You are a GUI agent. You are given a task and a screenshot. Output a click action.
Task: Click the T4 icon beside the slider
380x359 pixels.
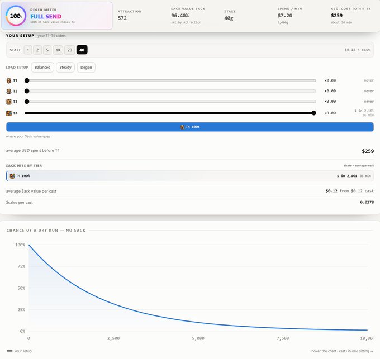click(x=9, y=113)
